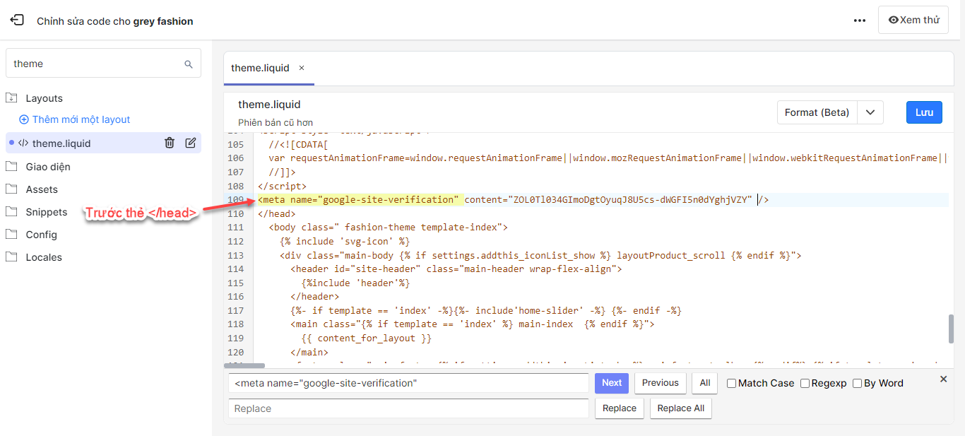Click the Xem thử preview button

[x=913, y=20]
